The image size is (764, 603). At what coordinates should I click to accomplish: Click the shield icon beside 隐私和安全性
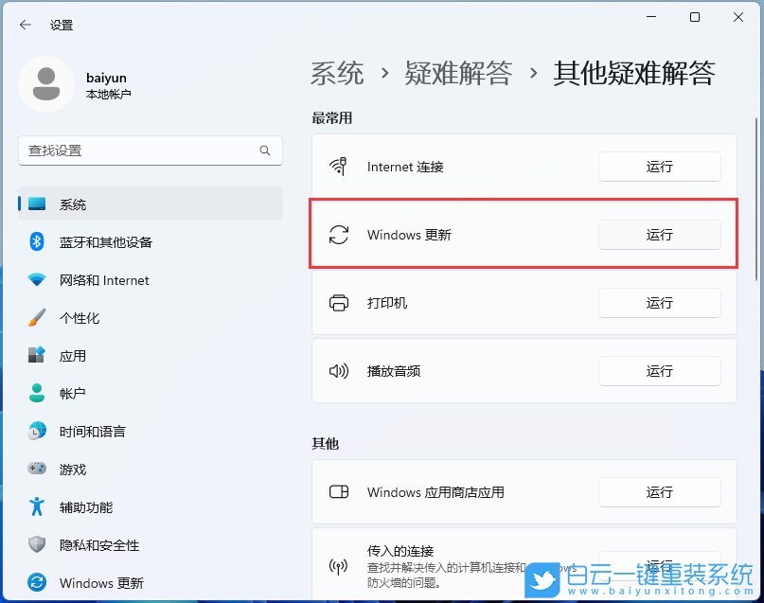click(x=36, y=545)
